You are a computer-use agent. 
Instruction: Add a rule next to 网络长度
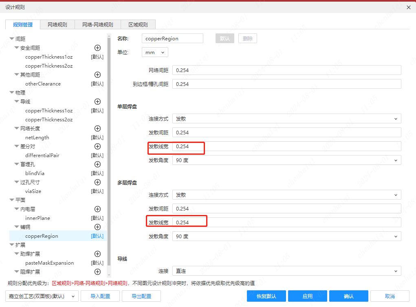pyautogui.click(x=97, y=129)
